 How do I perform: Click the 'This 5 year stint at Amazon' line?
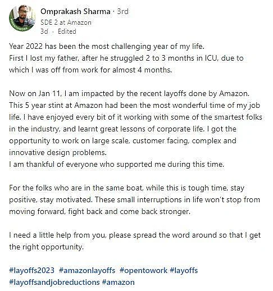[x=135, y=105]
